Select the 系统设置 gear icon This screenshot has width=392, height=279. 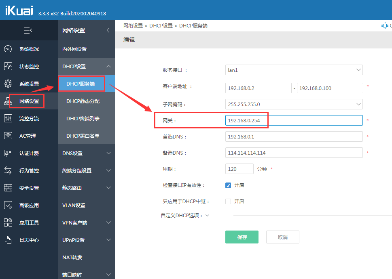8,84
